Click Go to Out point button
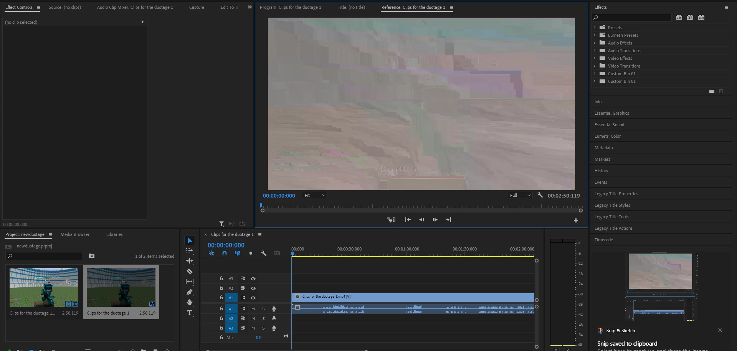Image resolution: width=737 pixels, height=351 pixels. point(448,220)
